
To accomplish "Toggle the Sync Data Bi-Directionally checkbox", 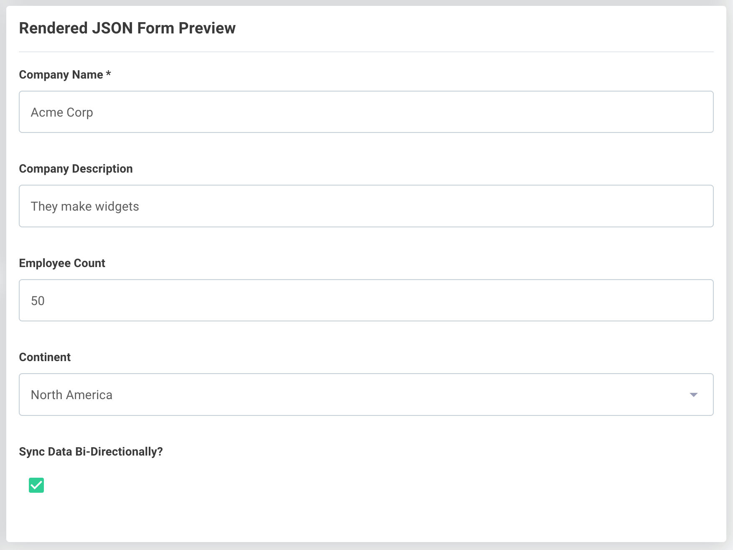I will click(x=36, y=485).
